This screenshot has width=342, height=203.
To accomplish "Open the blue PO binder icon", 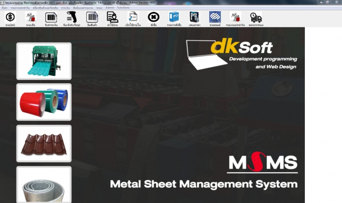I will point(174,17).
